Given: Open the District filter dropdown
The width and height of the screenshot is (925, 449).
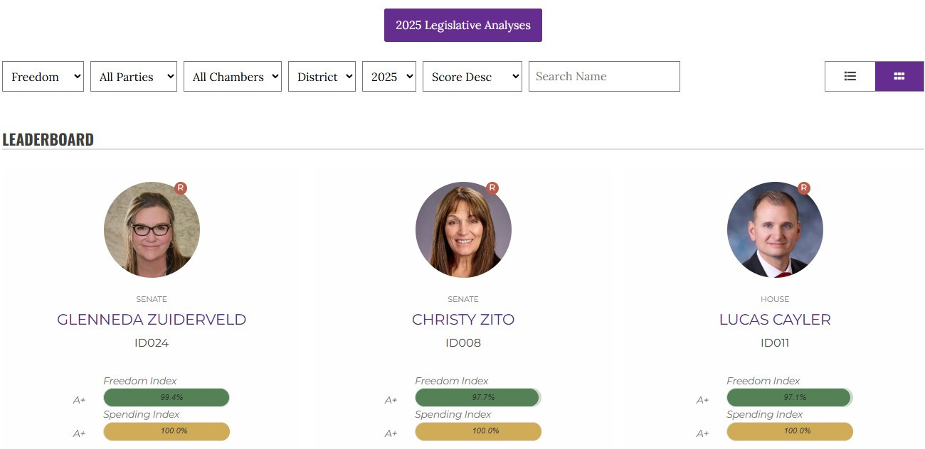Looking at the screenshot, I should click(x=322, y=76).
